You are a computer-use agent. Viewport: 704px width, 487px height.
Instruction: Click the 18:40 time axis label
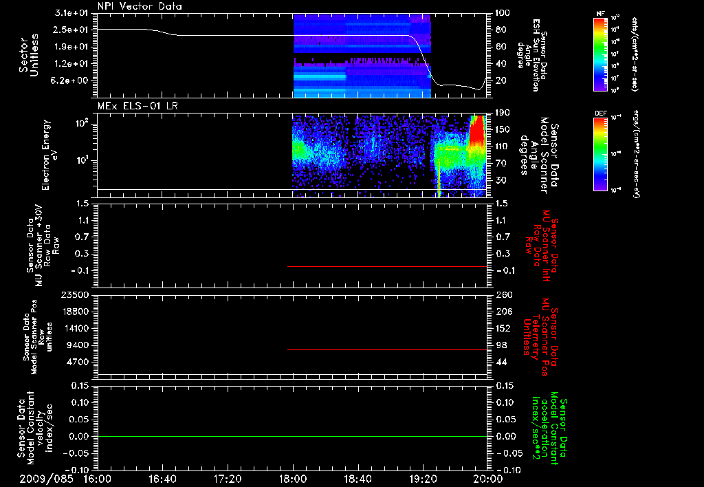pyautogui.click(x=357, y=479)
